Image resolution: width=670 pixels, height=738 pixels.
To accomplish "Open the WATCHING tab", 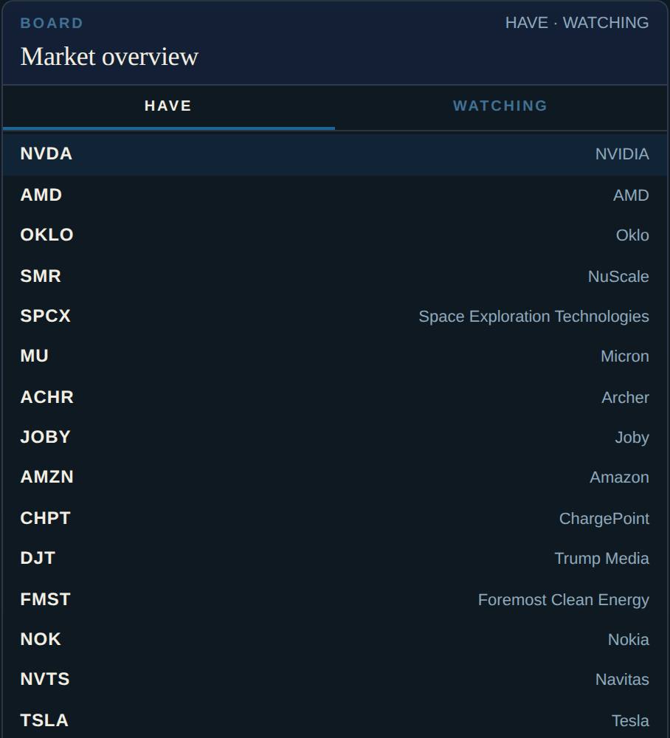I will (500, 106).
